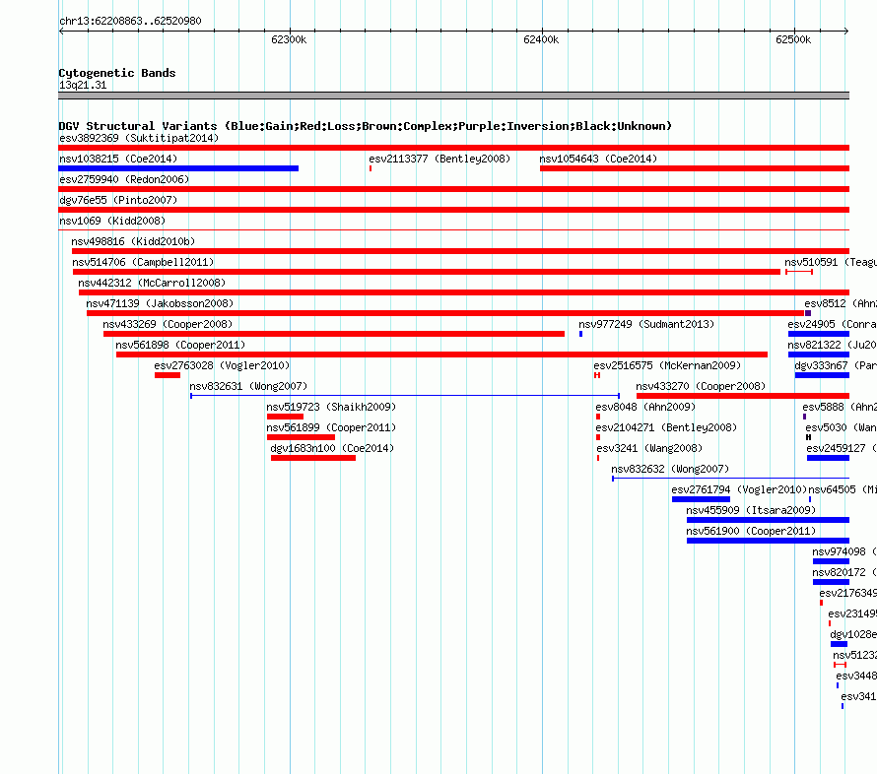
Task: Click esv2104271 (Bentley2008) label
Action: point(666,427)
